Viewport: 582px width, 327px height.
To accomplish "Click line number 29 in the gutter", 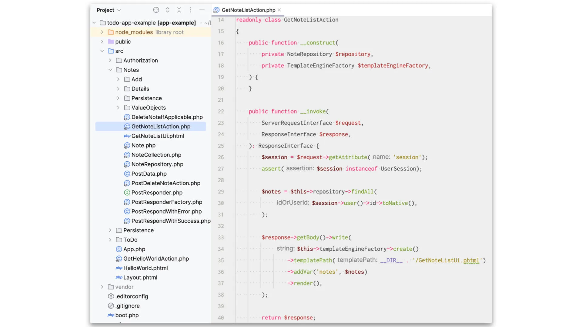I will (x=221, y=191).
